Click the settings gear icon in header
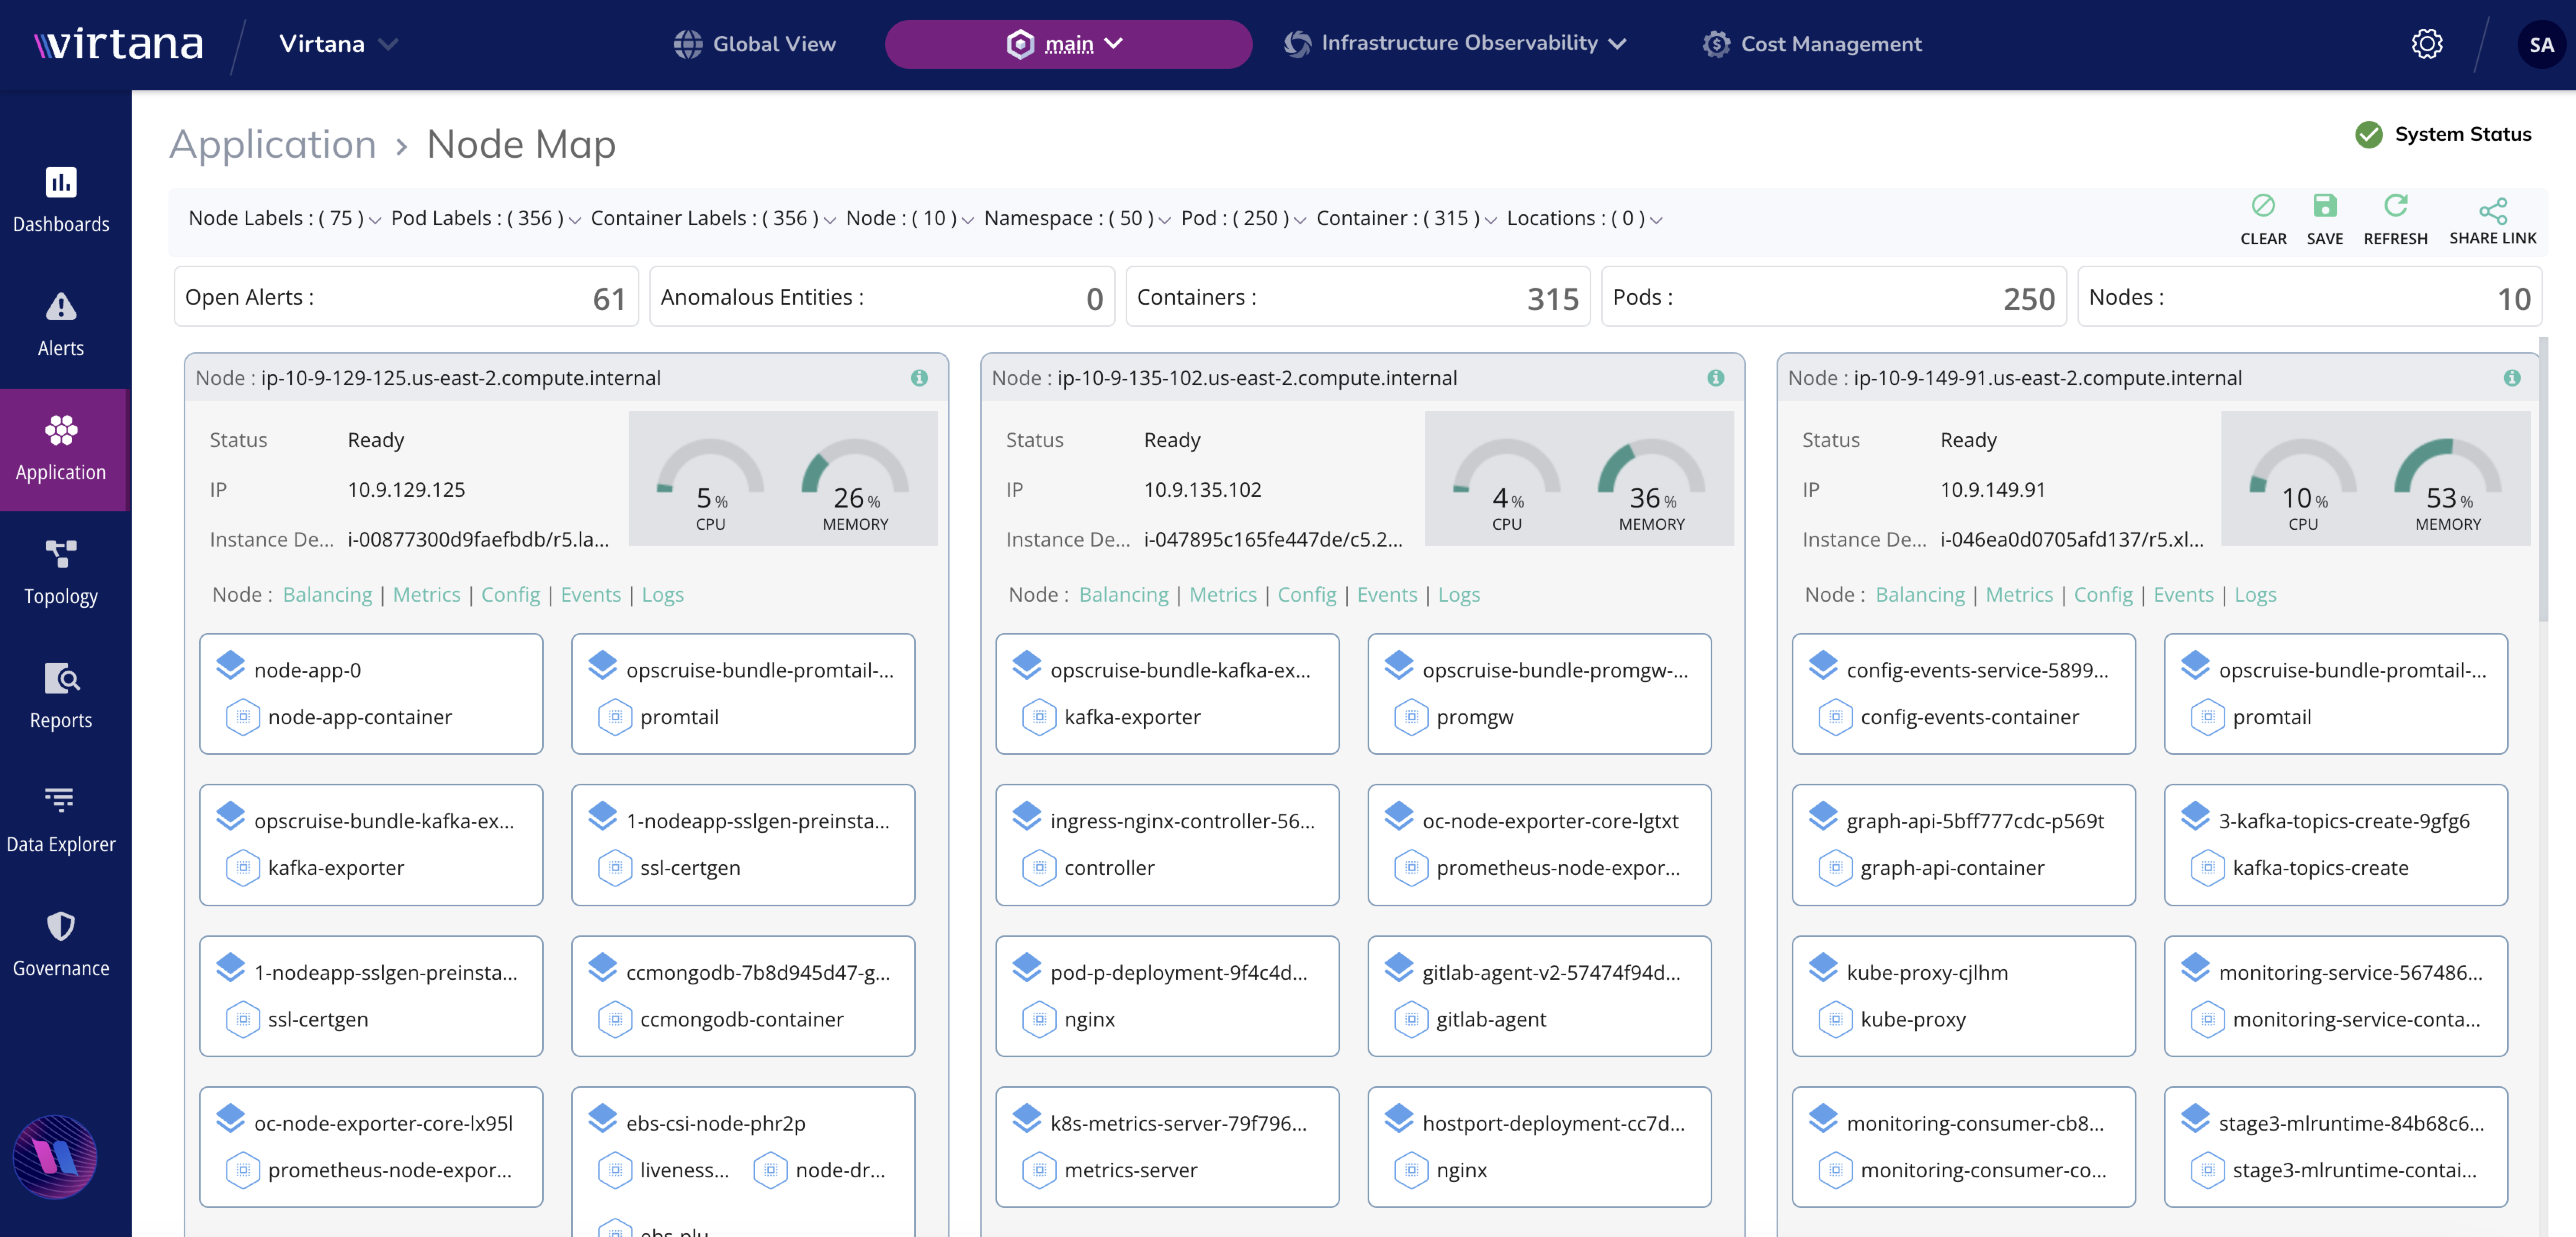2576x1237 pixels. click(x=2427, y=44)
